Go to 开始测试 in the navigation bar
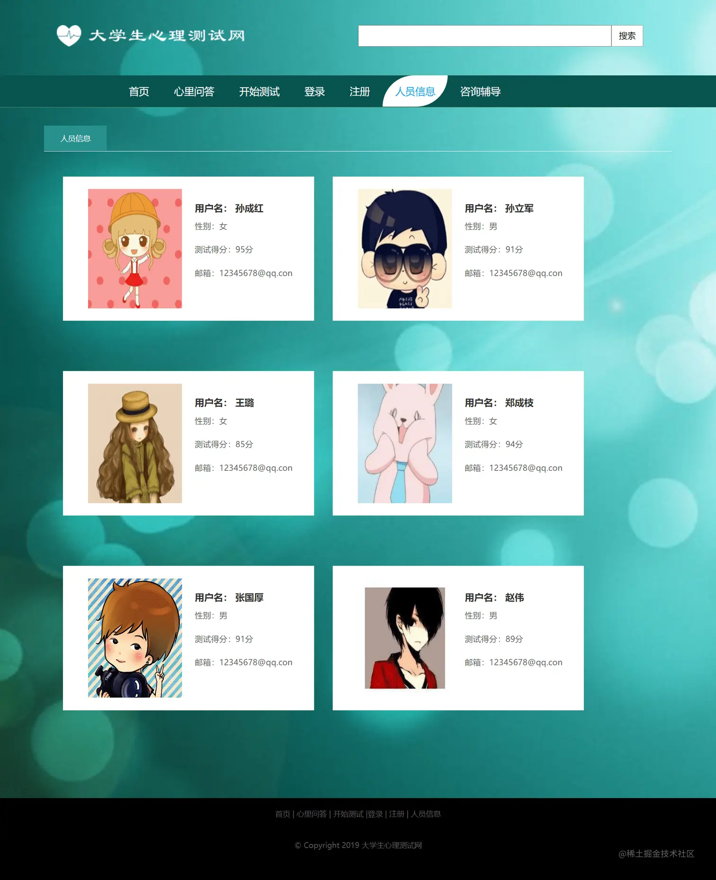 (260, 91)
